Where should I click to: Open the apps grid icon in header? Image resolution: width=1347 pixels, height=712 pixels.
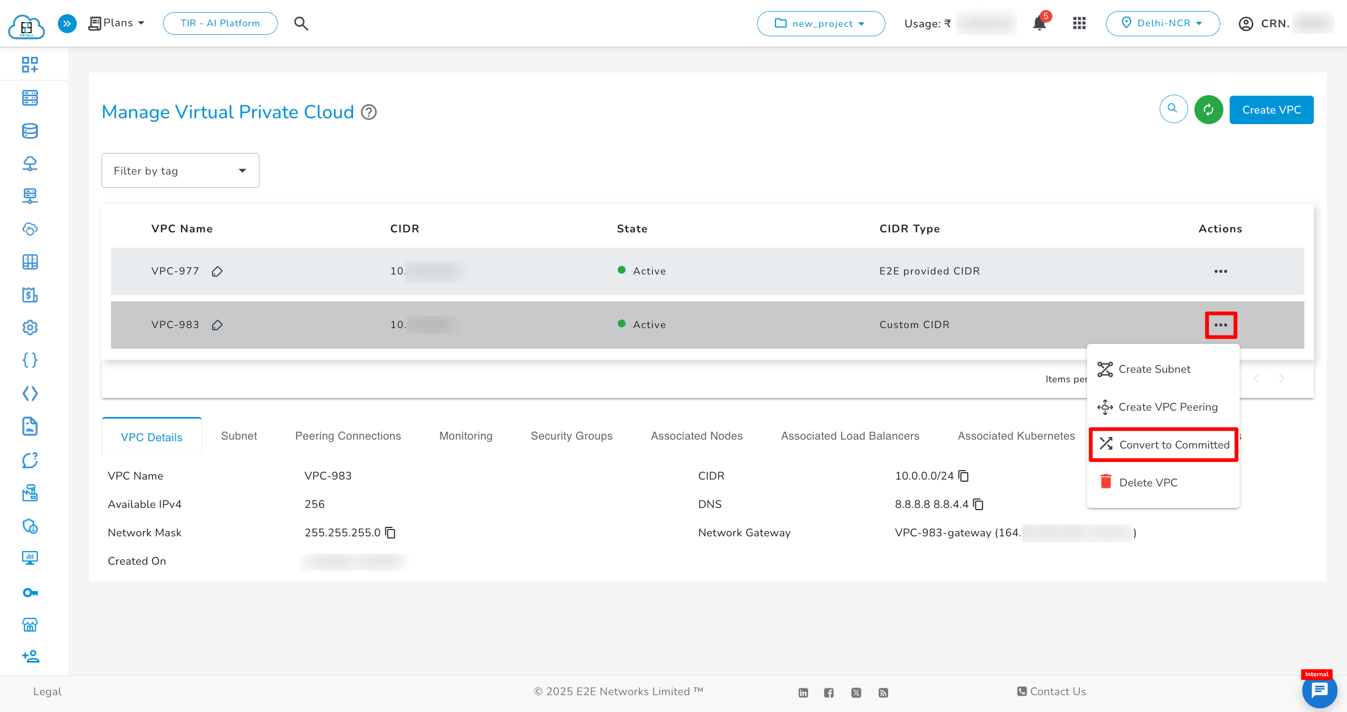(1079, 23)
